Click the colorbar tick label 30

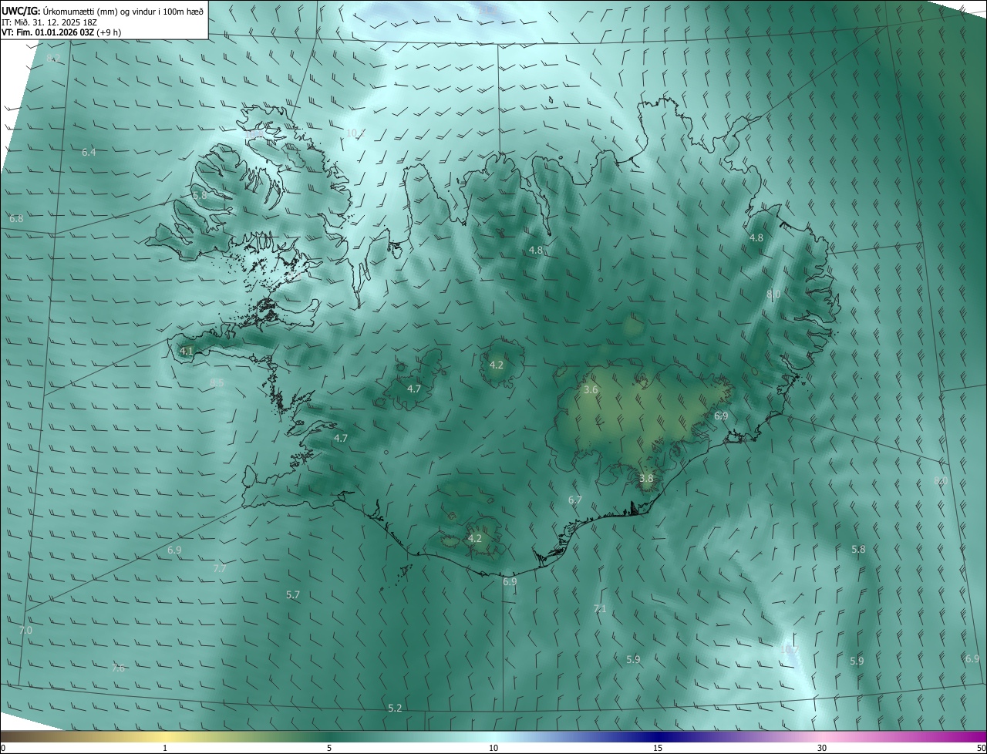pyautogui.click(x=822, y=749)
